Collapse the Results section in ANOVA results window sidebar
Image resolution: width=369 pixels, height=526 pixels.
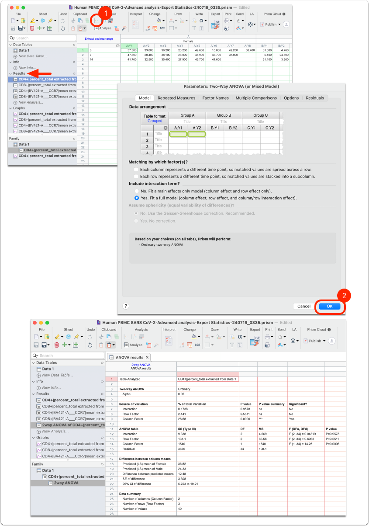34,394
